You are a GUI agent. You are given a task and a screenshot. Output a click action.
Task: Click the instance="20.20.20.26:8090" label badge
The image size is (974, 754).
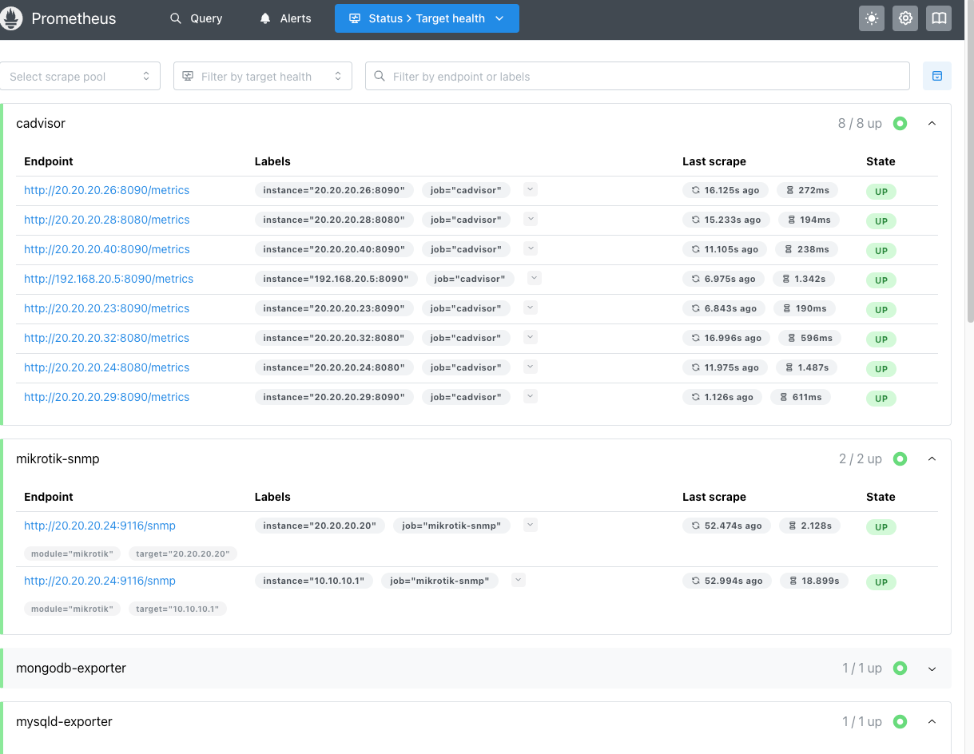[x=334, y=190]
